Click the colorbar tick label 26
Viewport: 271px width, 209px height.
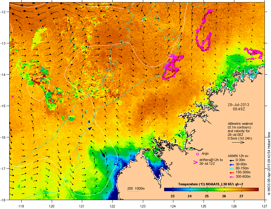click(x=224, y=196)
